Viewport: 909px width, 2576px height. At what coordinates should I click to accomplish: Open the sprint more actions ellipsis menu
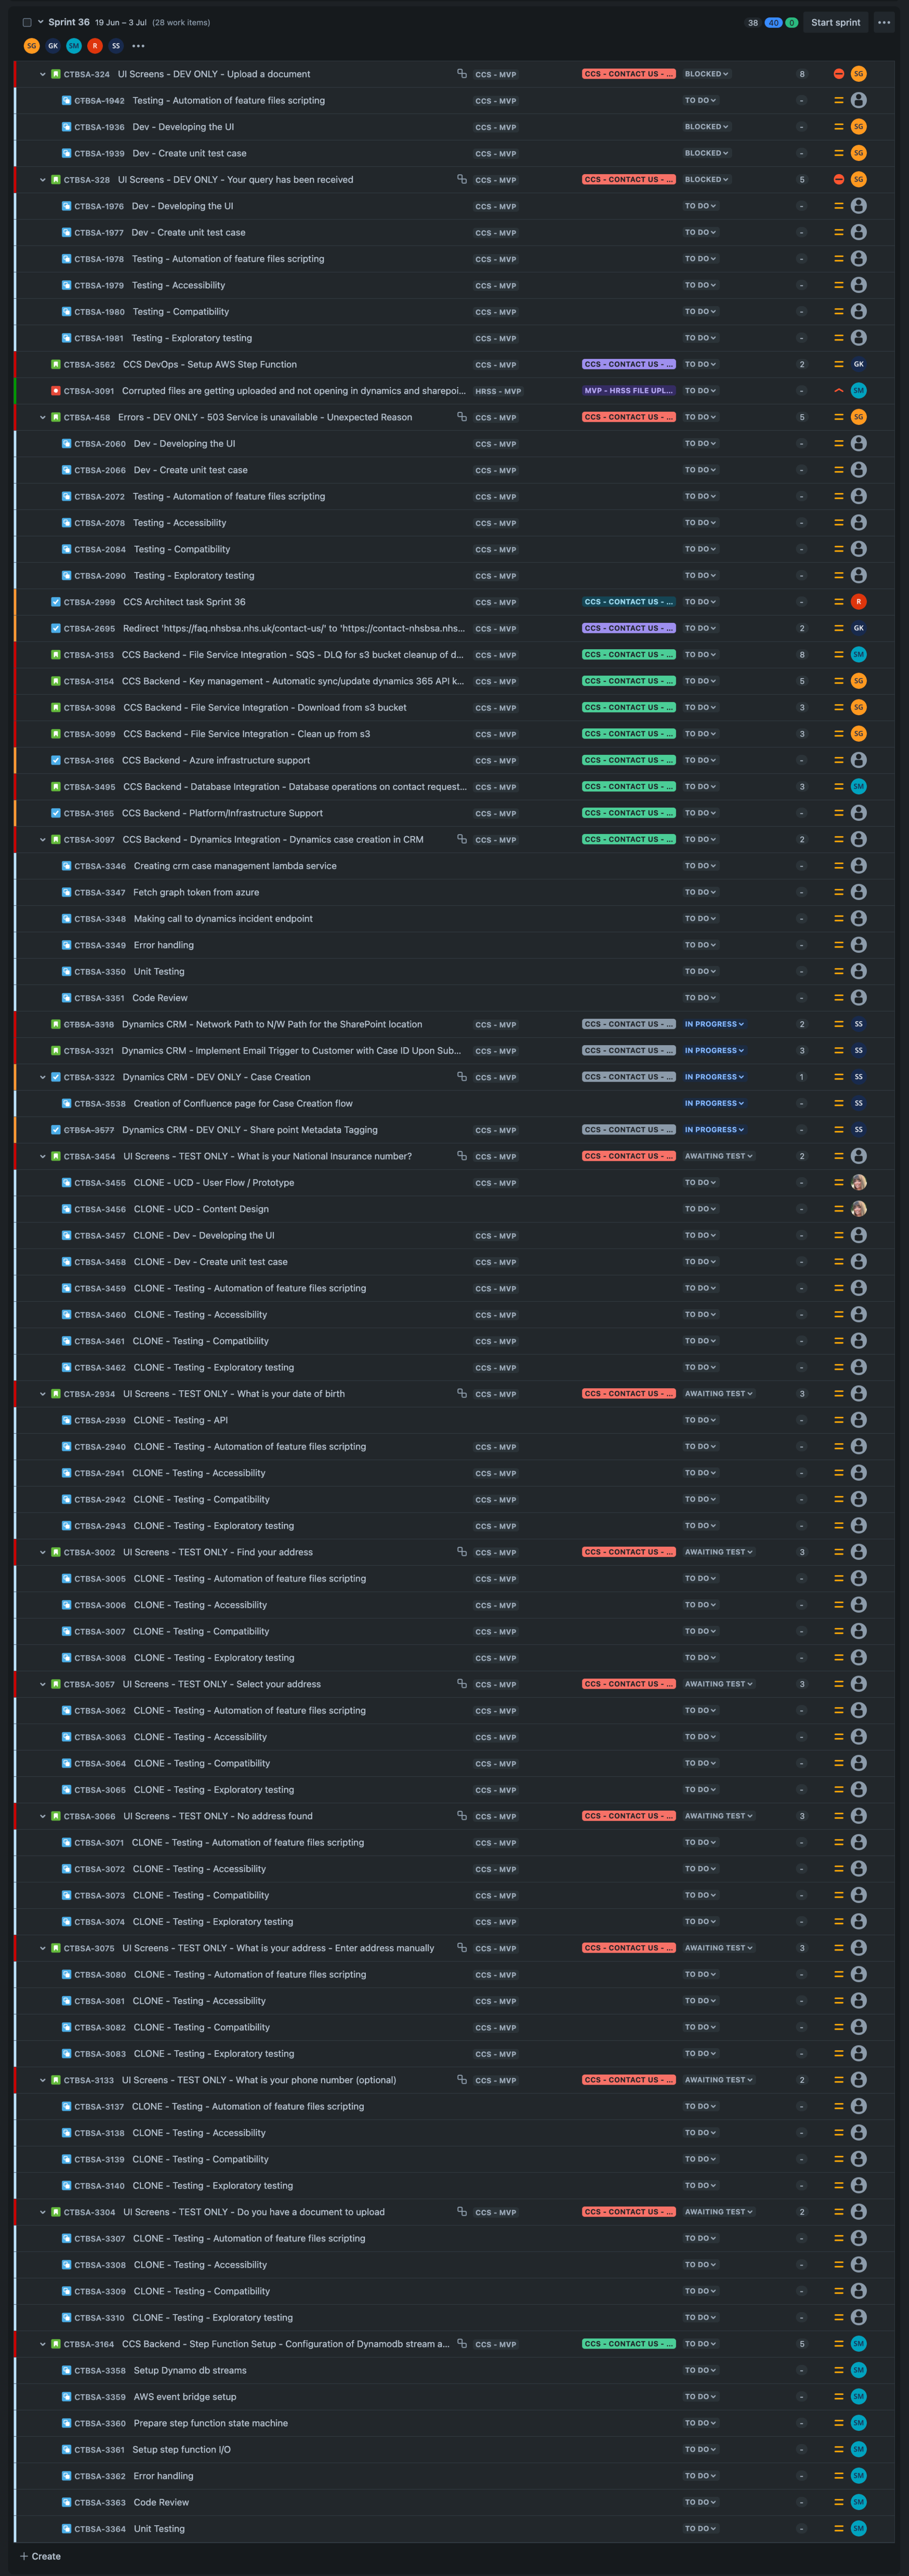883,22
